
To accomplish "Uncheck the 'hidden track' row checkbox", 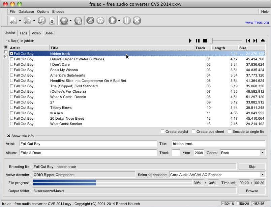I will point(11,54).
